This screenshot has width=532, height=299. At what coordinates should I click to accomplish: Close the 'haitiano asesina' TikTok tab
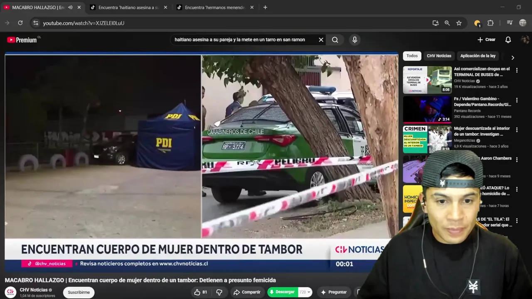pyautogui.click(x=165, y=7)
